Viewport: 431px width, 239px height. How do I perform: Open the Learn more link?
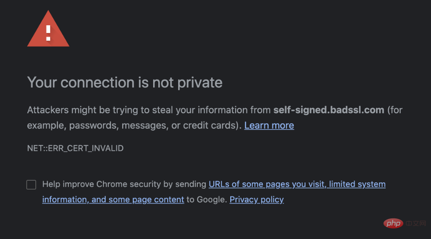point(269,125)
